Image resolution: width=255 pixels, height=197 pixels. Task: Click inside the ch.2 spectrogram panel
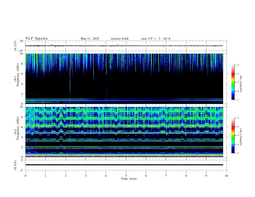[x=124, y=132]
